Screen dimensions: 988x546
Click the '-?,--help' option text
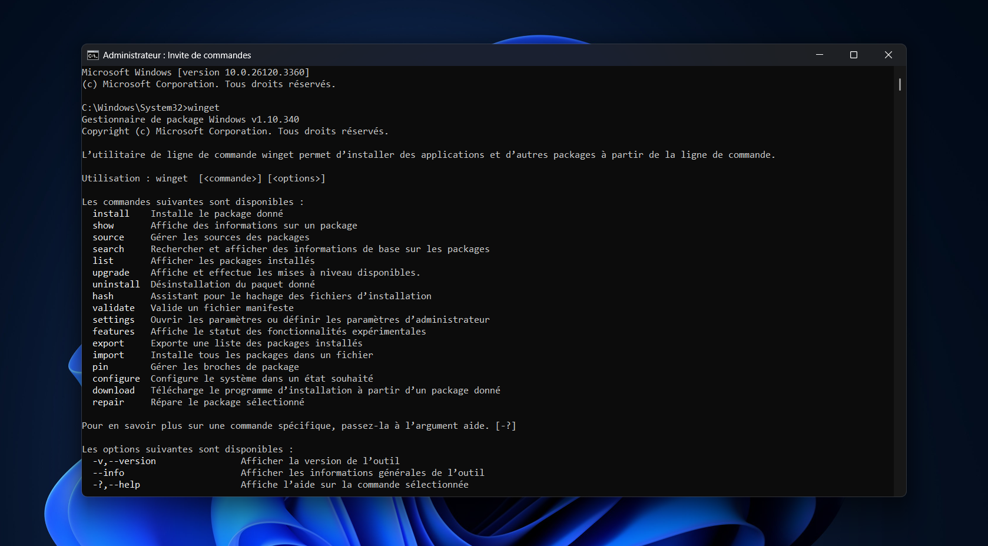tap(116, 485)
